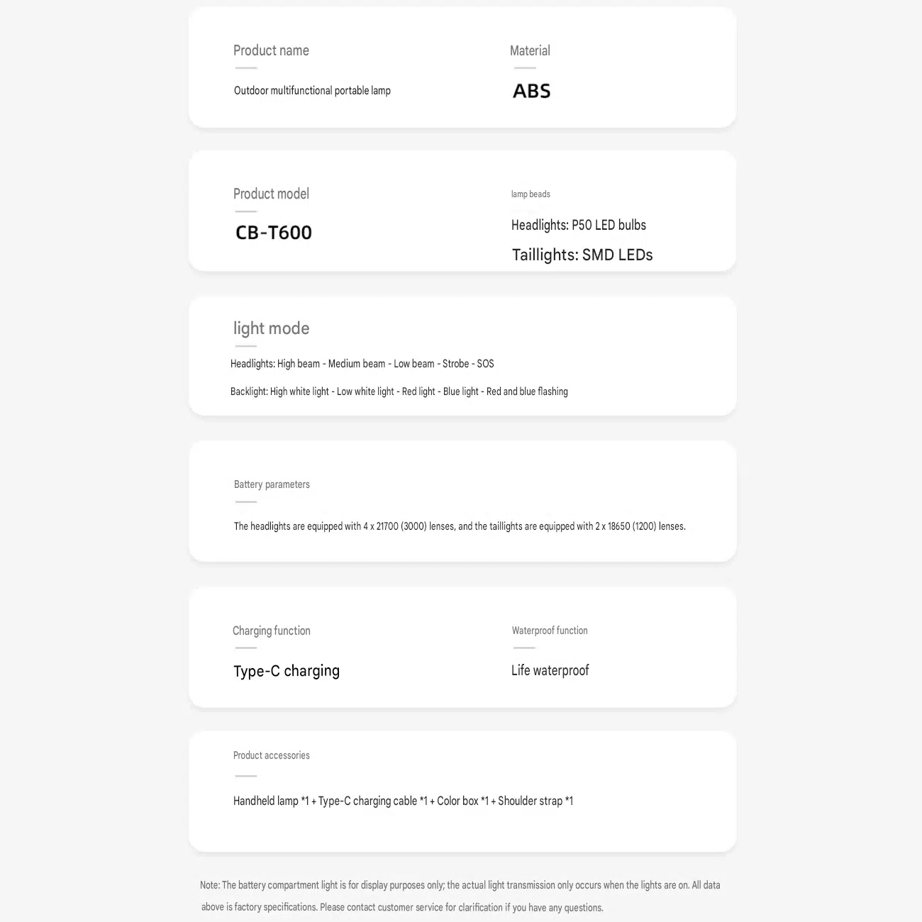Click the Headlights beam modes line
The width and height of the screenshot is (922, 922).
click(362, 364)
